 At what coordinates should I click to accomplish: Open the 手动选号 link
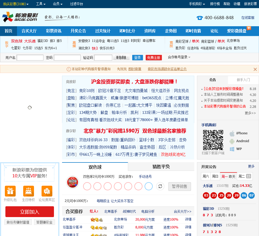pos(145,177)
